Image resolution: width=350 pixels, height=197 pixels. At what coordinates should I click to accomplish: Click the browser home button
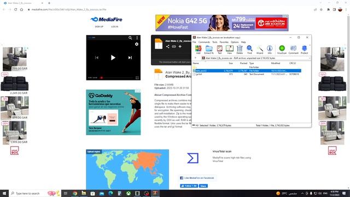tap(21, 10)
